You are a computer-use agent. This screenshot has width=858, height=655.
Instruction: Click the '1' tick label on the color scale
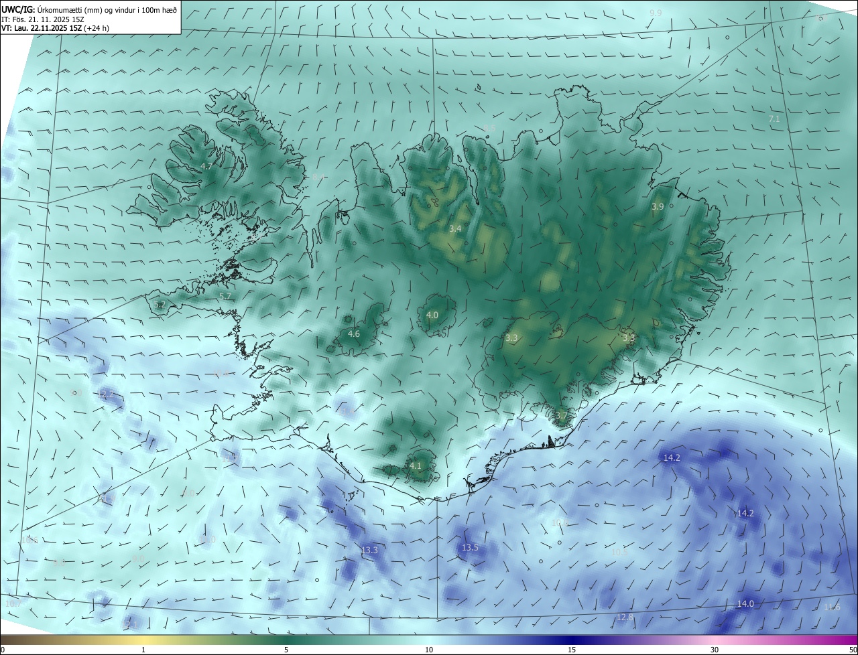[x=143, y=650]
